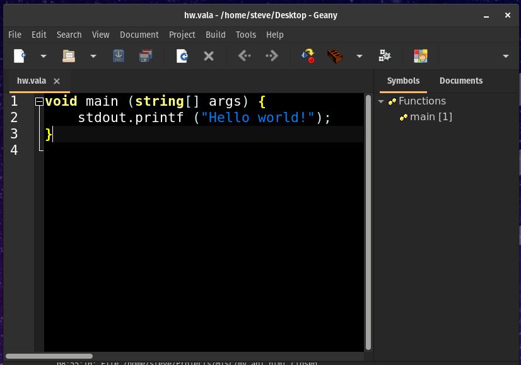Collapse code fold at line 1
521x365 pixels.
point(39,102)
